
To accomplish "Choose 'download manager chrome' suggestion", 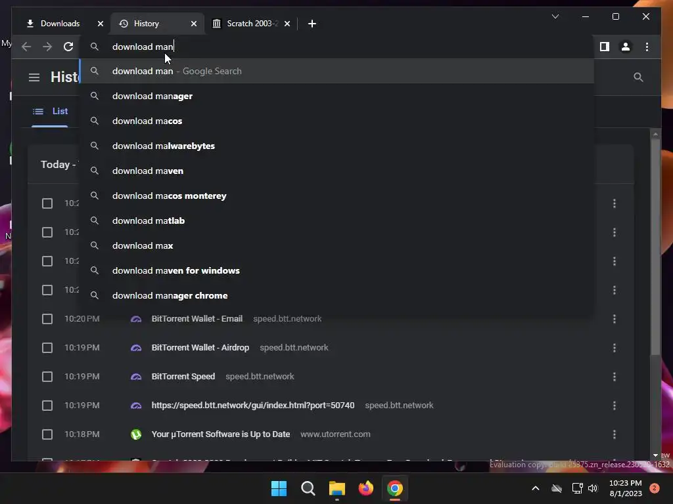I will coord(337,295).
